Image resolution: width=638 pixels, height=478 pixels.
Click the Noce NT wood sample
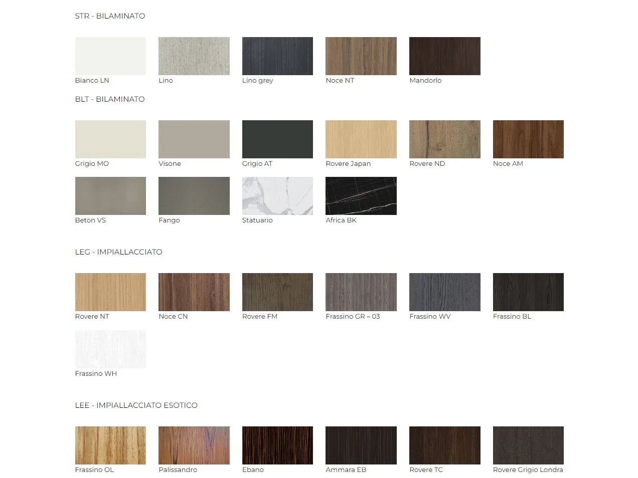pyautogui.click(x=361, y=56)
